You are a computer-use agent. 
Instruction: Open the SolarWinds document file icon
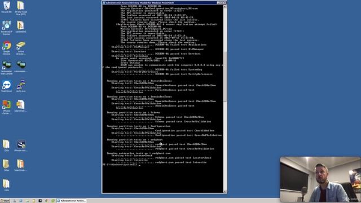(21, 106)
